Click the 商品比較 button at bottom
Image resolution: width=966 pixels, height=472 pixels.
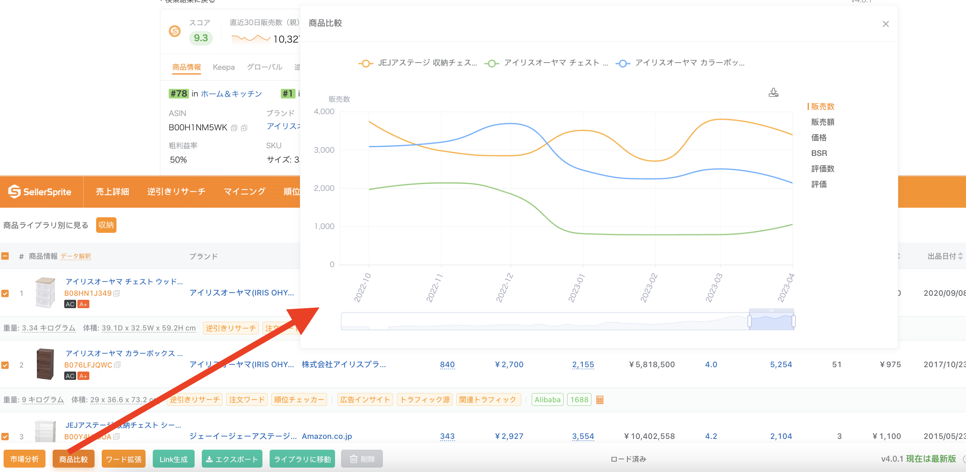[x=73, y=459]
